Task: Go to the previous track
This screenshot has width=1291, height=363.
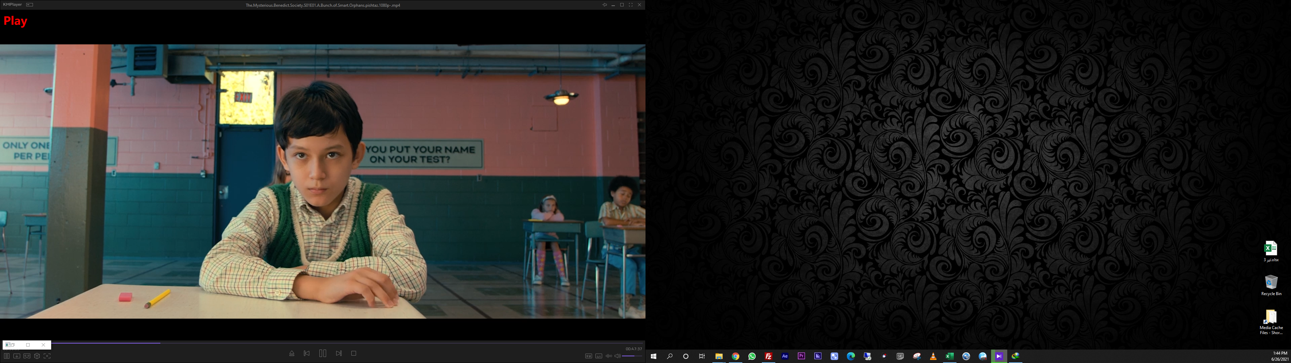Action: pos(307,354)
